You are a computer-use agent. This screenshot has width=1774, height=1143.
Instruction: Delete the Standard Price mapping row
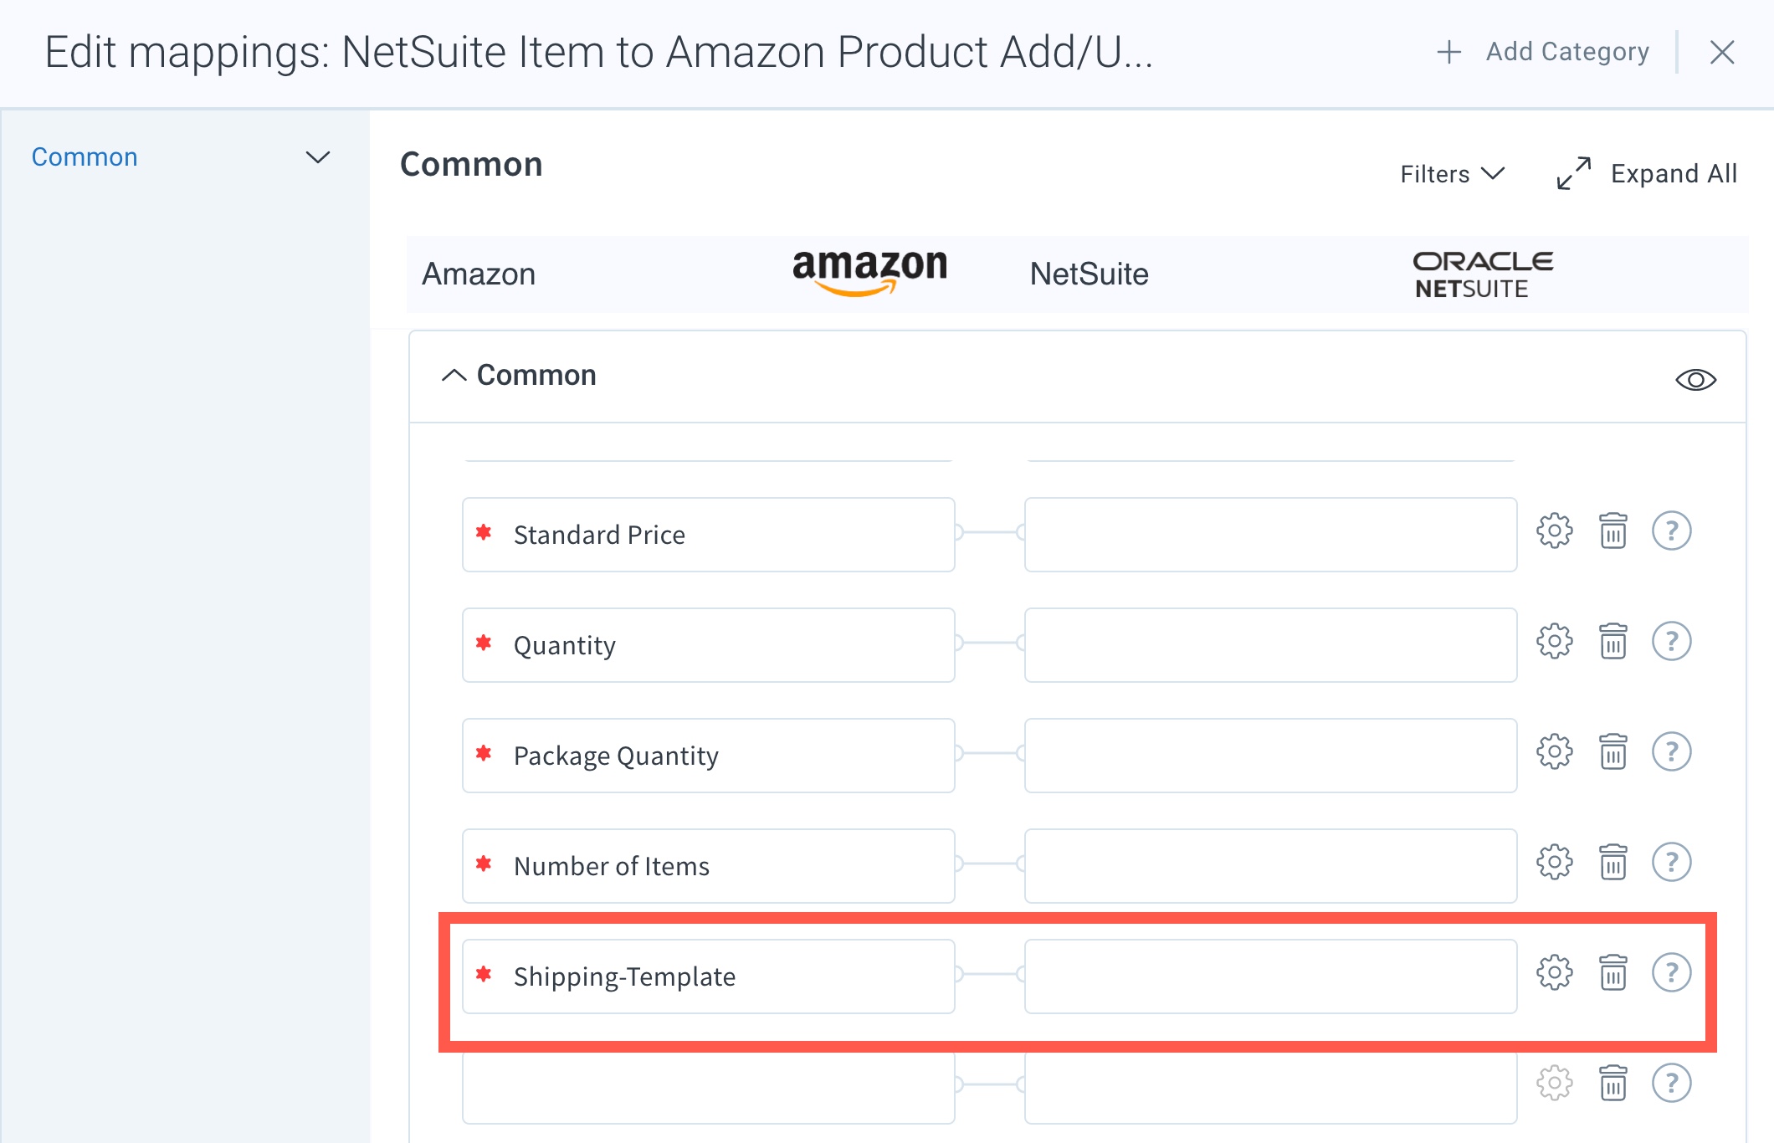click(1612, 531)
